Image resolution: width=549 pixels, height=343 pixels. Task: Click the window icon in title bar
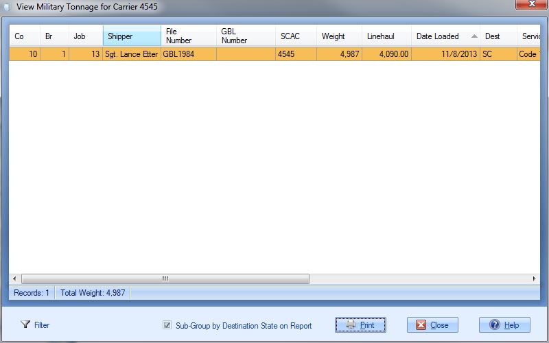click(x=8, y=8)
